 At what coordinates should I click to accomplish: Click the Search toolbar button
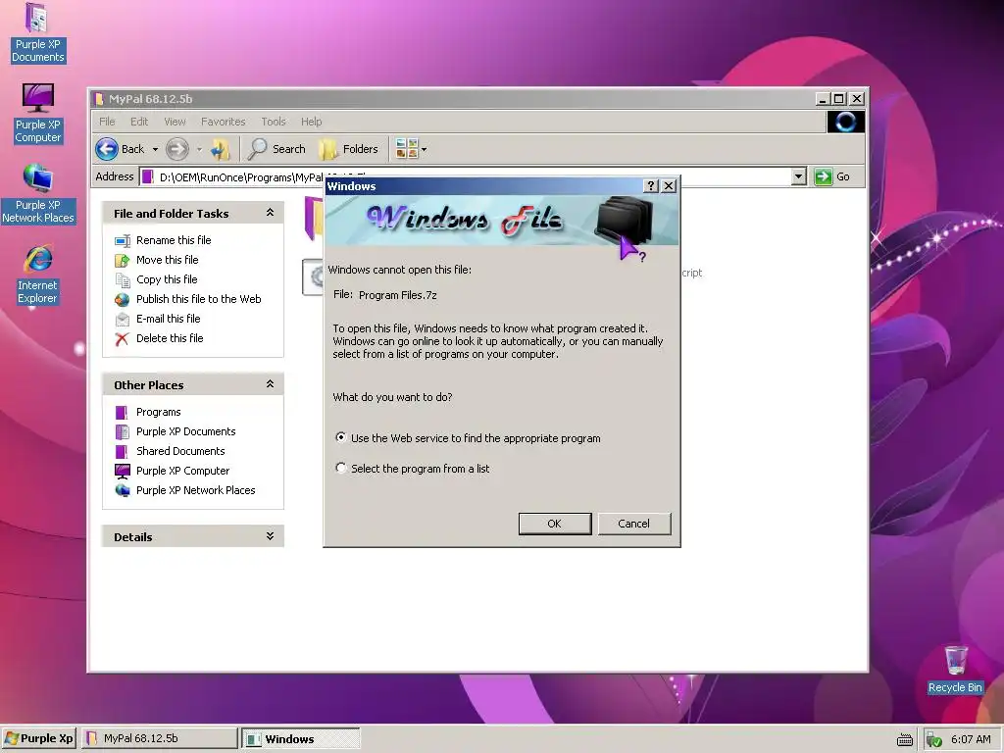coord(277,149)
